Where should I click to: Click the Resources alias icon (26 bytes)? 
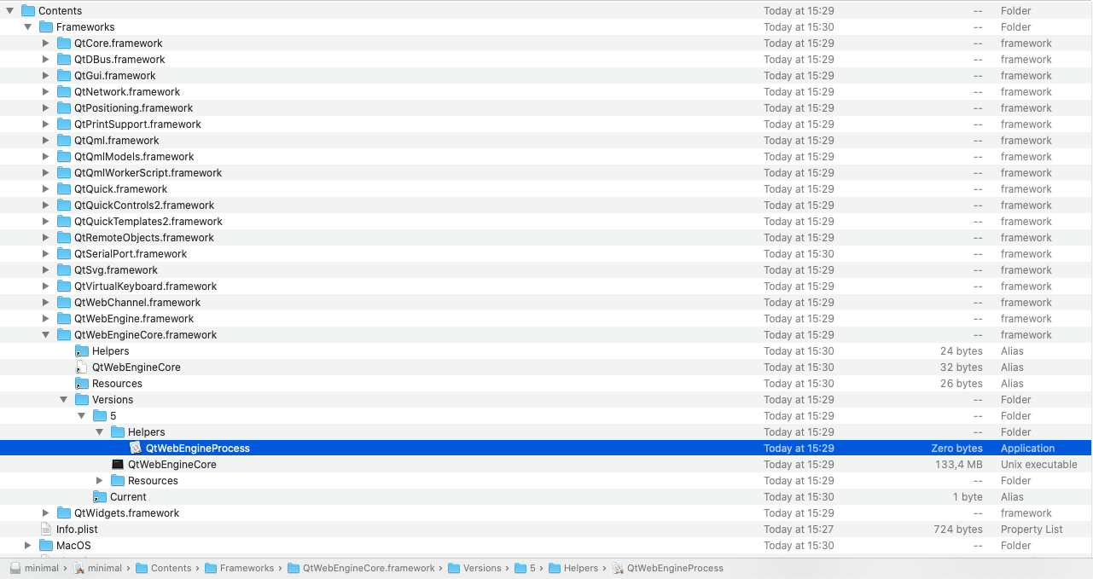(82, 384)
